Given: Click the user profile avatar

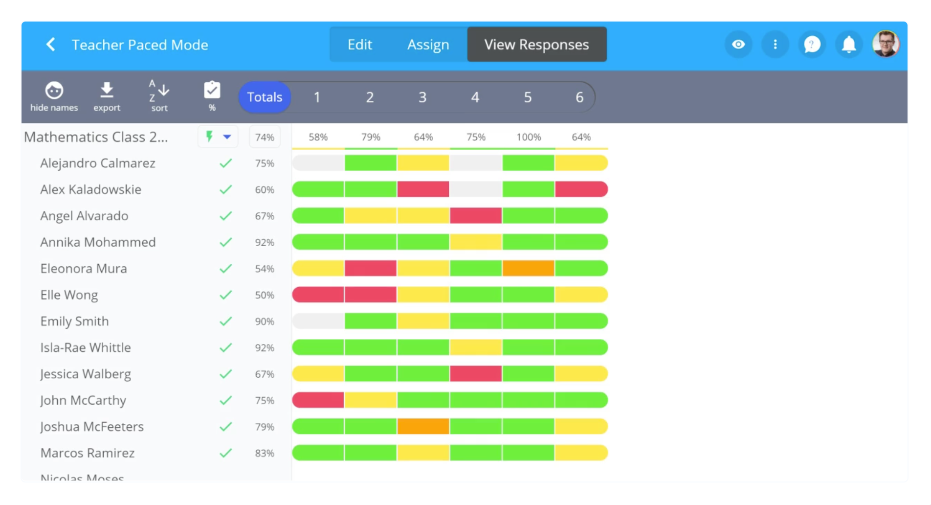Looking at the screenshot, I should [x=886, y=45].
